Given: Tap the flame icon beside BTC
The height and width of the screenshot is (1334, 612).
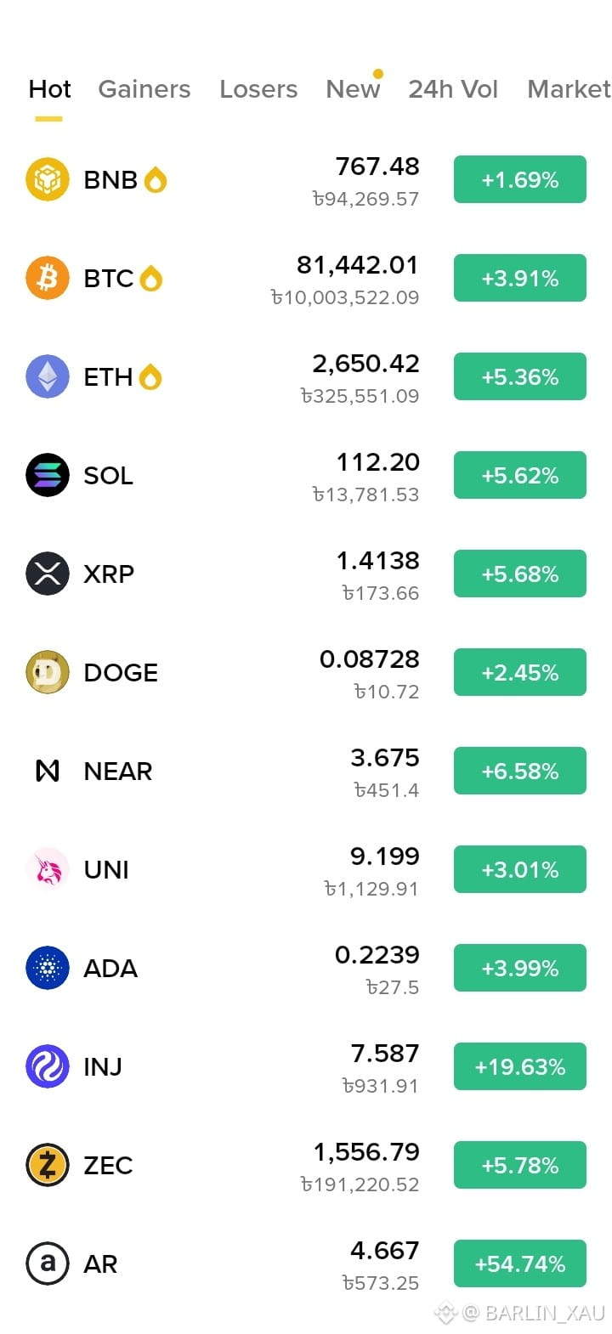Looking at the screenshot, I should coord(150,278).
